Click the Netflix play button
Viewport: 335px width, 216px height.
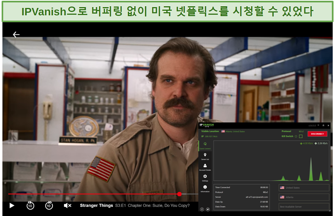(12, 206)
